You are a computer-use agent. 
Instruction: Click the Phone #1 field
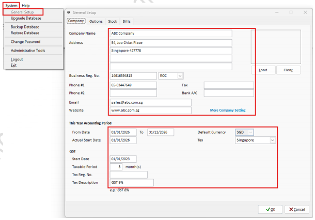coord(133,85)
